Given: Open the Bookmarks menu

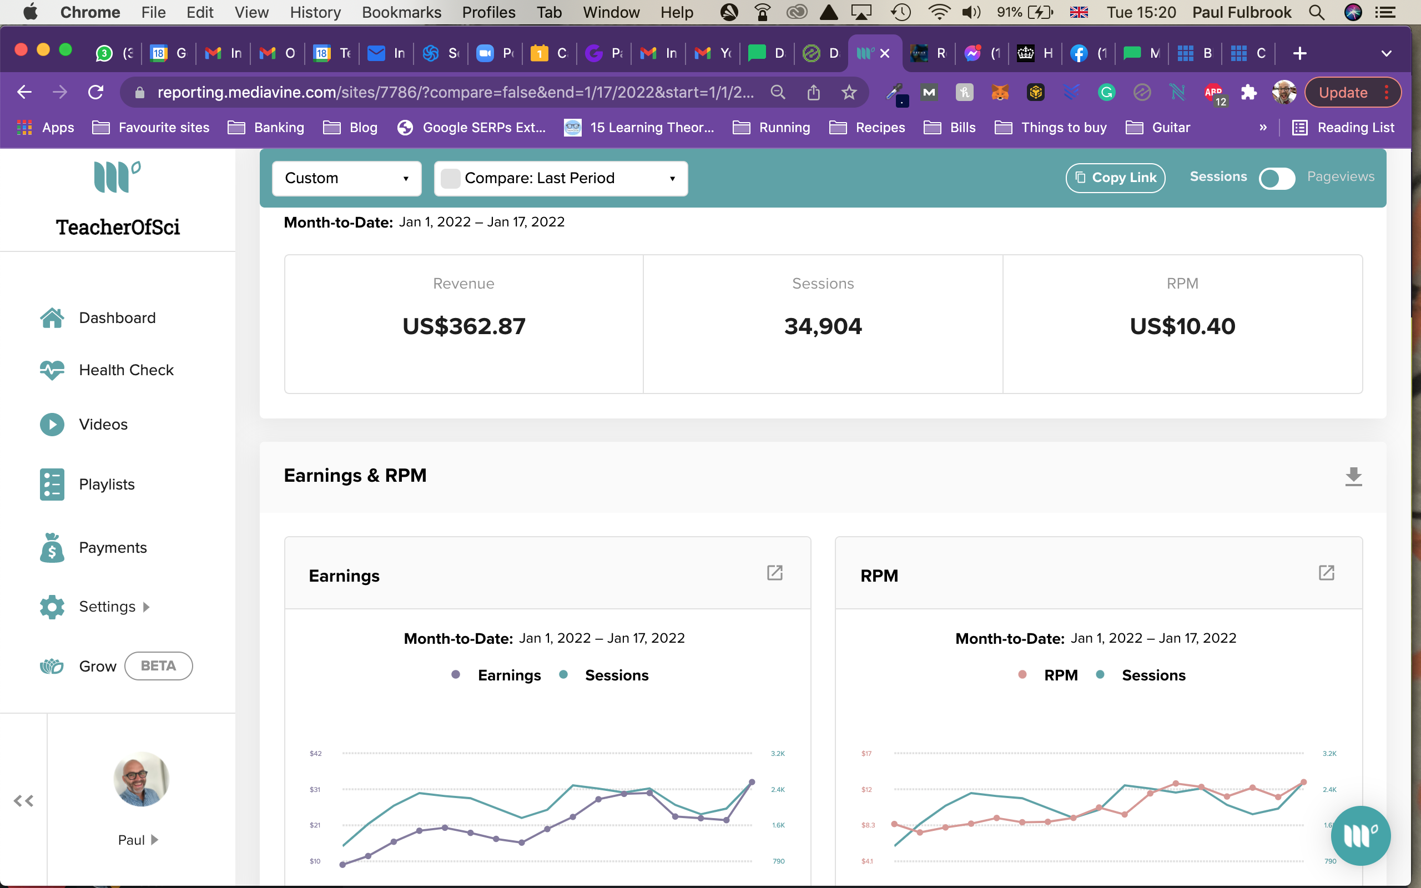Looking at the screenshot, I should 402,12.
